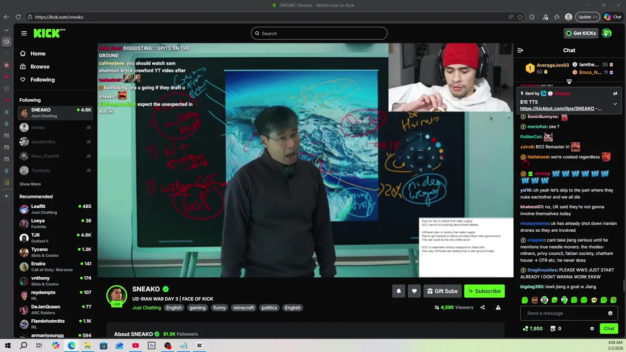Click the Kick search field
The height and width of the screenshot is (352, 626).
pos(319,33)
